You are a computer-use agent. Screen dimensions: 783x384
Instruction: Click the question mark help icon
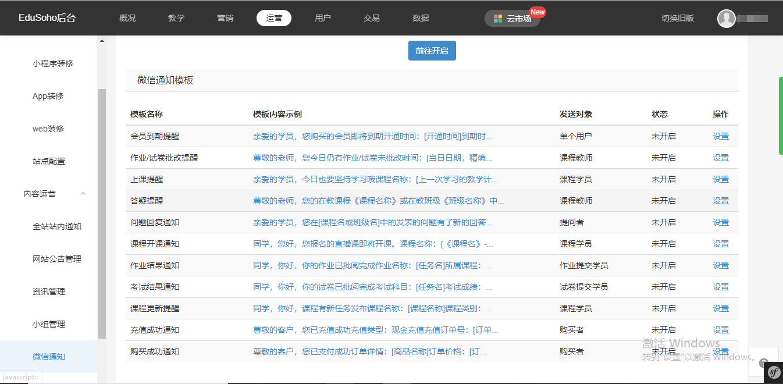click(763, 363)
